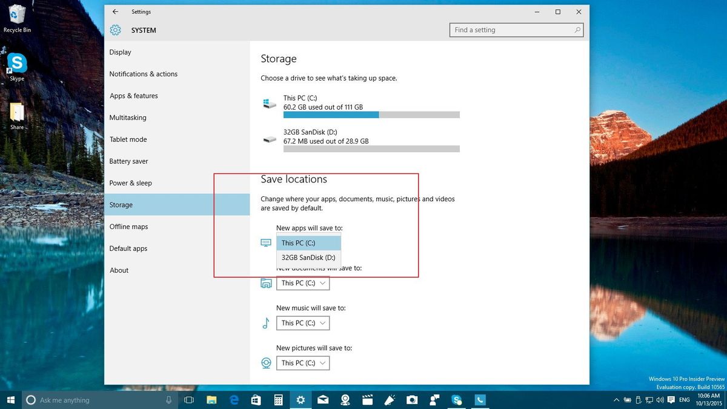The image size is (727, 409).
Task: Open Microsoft Edge from the taskbar
Action: click(233, 400)
